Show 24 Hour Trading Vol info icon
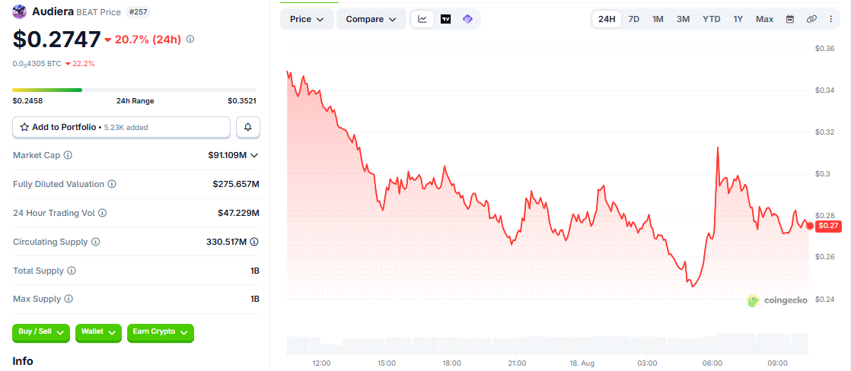The image size is (851, 371). [103, 213]
